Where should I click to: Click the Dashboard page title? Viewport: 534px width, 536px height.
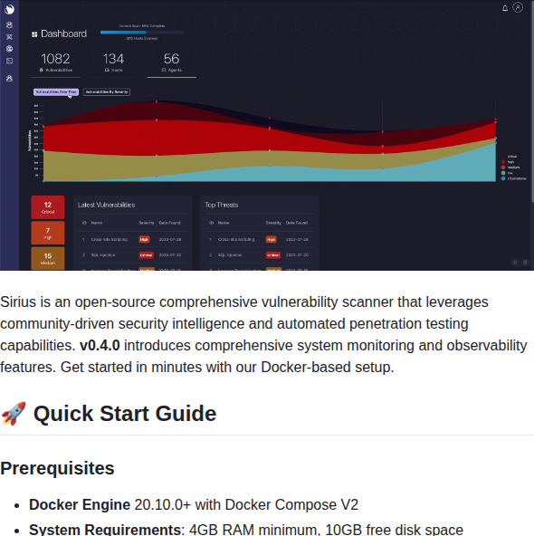(x=63, y=33)
